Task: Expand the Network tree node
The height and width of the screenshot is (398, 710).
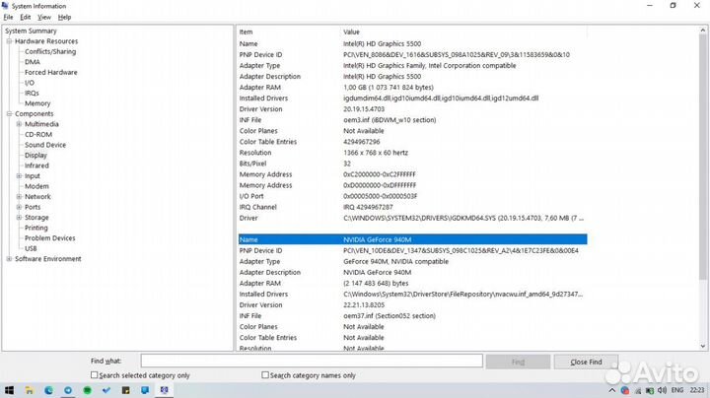Action: (19, 197)
